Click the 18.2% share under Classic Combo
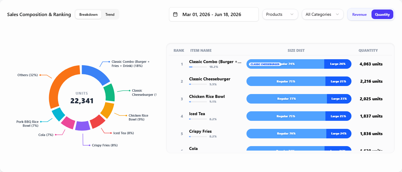The width and height of the screenshot is (402, 172). [x=214, y=67]
